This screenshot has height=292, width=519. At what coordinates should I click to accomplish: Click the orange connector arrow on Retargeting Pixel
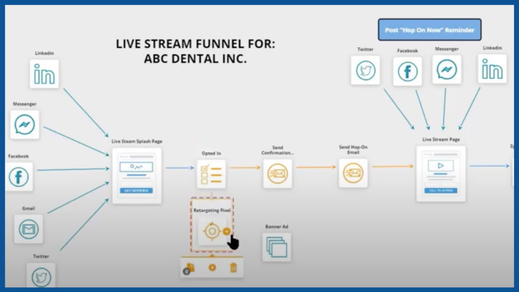pyautogui.click(x=227, y=231)
